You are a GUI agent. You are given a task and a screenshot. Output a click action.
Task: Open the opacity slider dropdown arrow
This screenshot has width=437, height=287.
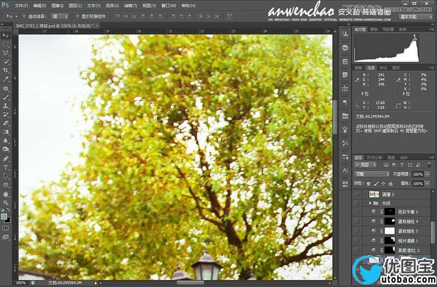coord(428,174)
